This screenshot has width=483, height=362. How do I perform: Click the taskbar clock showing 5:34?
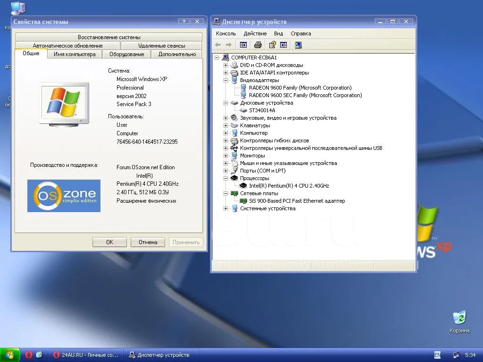pyautogui.click(x=470, y=355)
